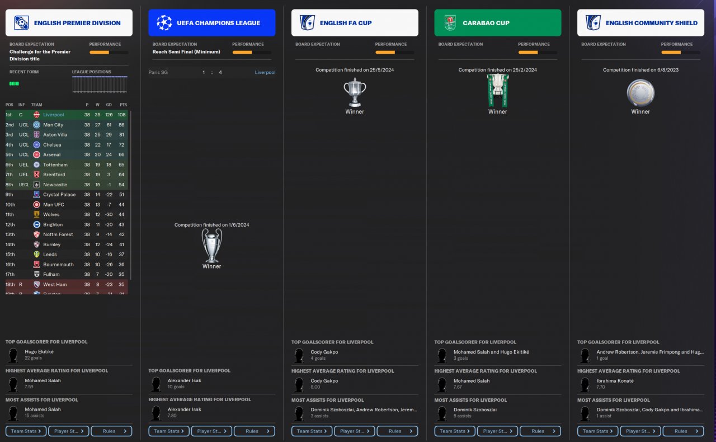
Task: Click the English Community Shield header icon
Action: pyautogui.click(x=593, y=23)
